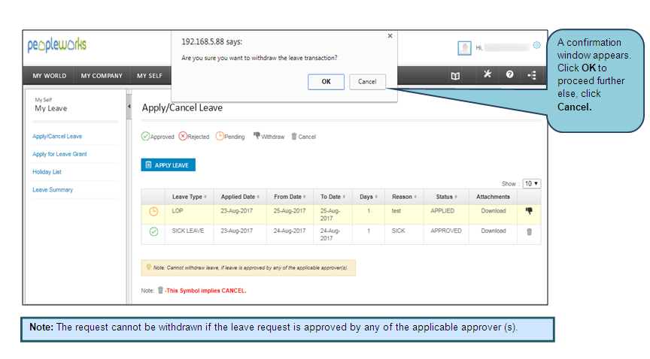This screenshot has width=650, height=359.
Task: Open Holiday List in sidebar
Action: tap(47, 172)
